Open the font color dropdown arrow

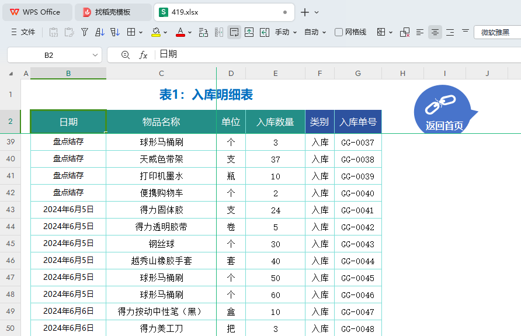[190, 33]
